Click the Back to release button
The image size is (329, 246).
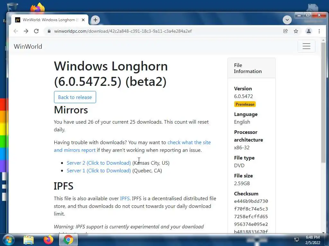point(75,97)
